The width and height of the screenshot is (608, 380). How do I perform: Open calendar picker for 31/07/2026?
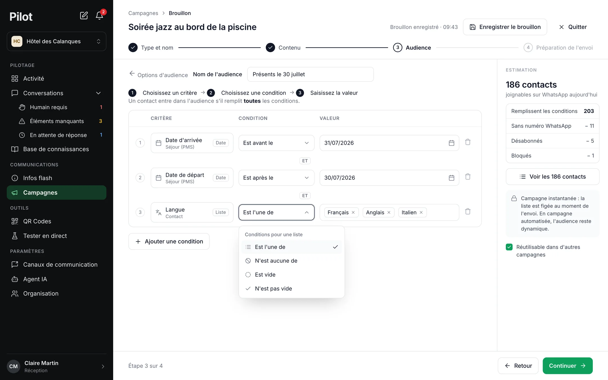451,143
